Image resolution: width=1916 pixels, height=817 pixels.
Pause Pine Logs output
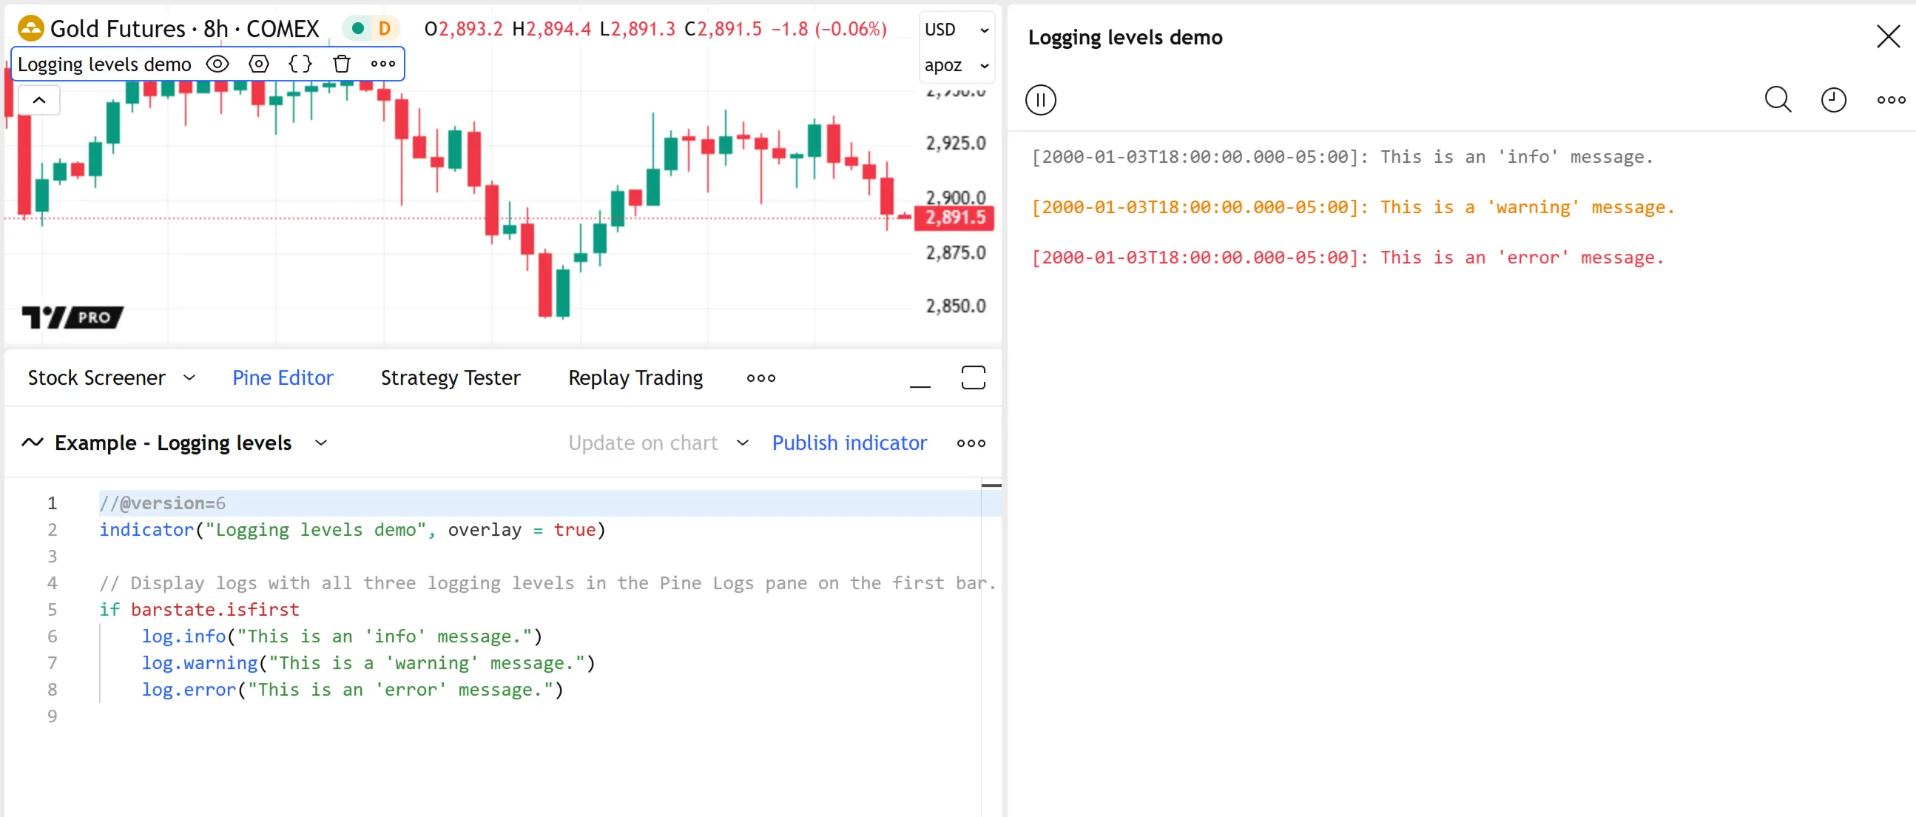[x=1040, y=100]
